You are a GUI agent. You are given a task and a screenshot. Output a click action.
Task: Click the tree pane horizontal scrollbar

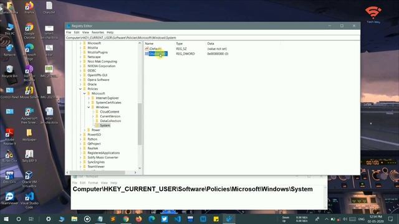[97, 172]
